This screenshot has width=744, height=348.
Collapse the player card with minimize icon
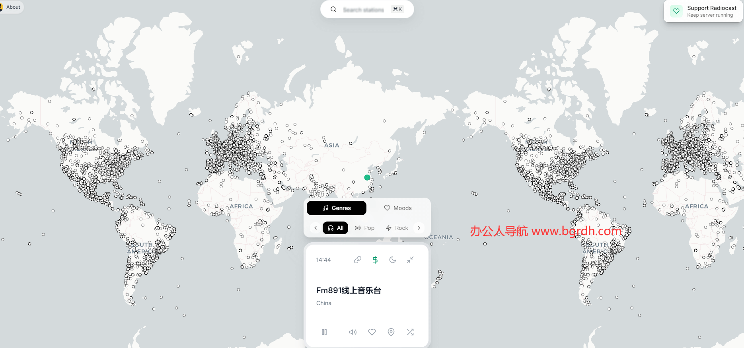[410, 260]
